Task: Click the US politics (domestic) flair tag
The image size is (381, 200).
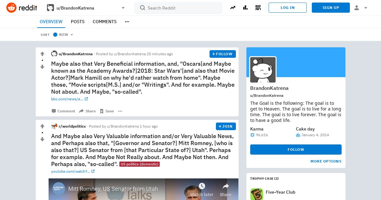Action: point(139,164)
